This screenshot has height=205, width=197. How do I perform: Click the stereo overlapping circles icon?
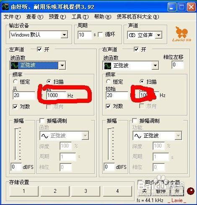tap(132, 35)
